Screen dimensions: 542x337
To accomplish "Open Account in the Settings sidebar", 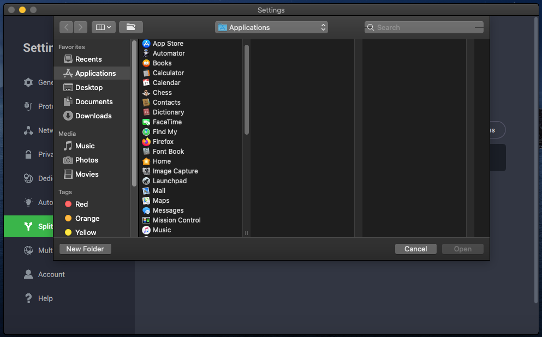I will (x=51, y=274).
